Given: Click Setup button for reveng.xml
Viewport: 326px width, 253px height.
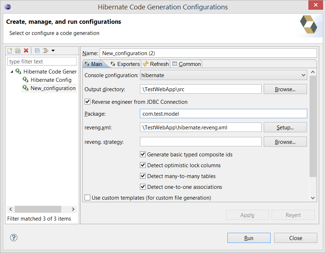Looking at the screenshot, I should 285,127.
